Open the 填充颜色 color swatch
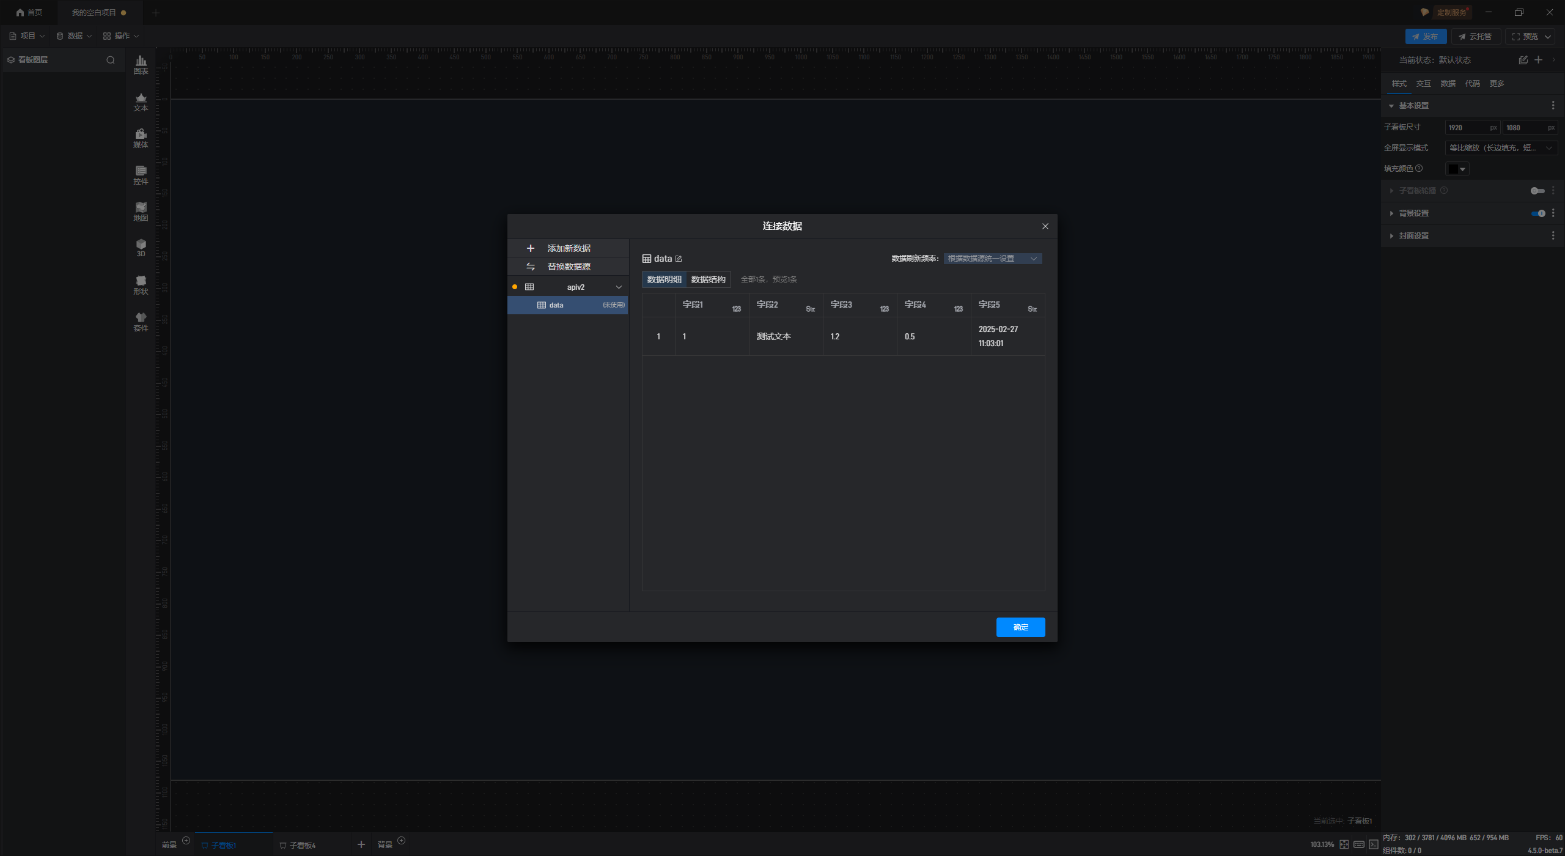 1456,169
